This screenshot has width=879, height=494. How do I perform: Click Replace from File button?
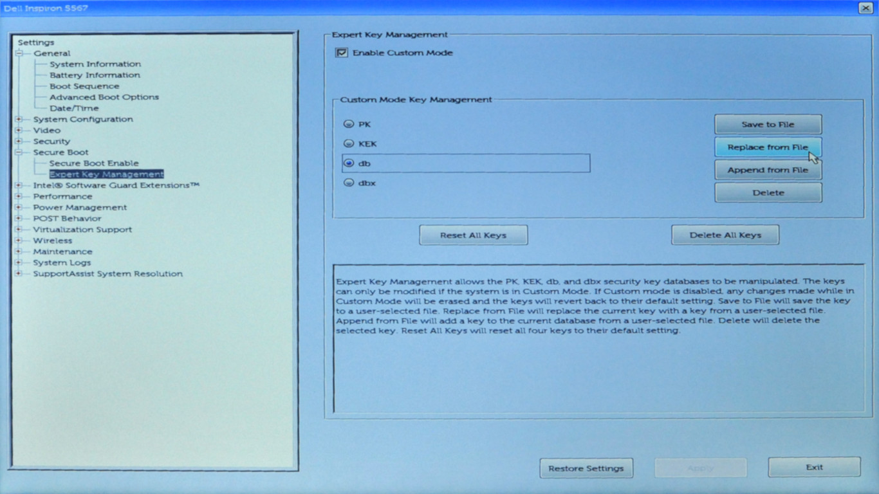click(768, 147)
